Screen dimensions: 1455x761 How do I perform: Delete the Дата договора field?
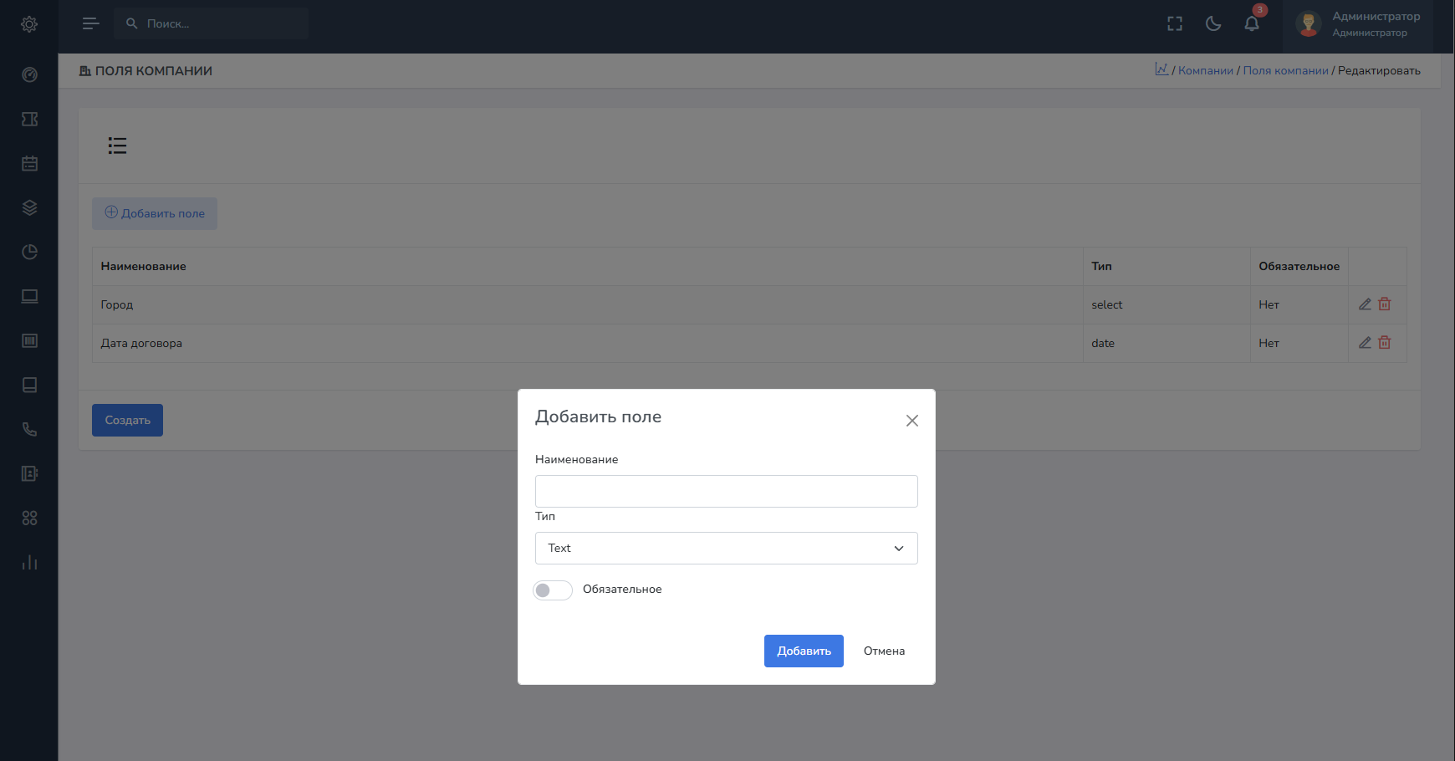1385,343
